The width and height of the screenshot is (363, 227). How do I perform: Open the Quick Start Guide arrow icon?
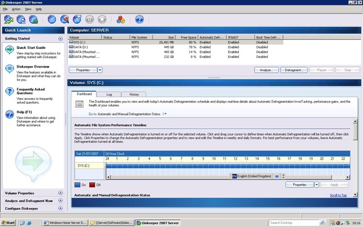click(10, 49)
